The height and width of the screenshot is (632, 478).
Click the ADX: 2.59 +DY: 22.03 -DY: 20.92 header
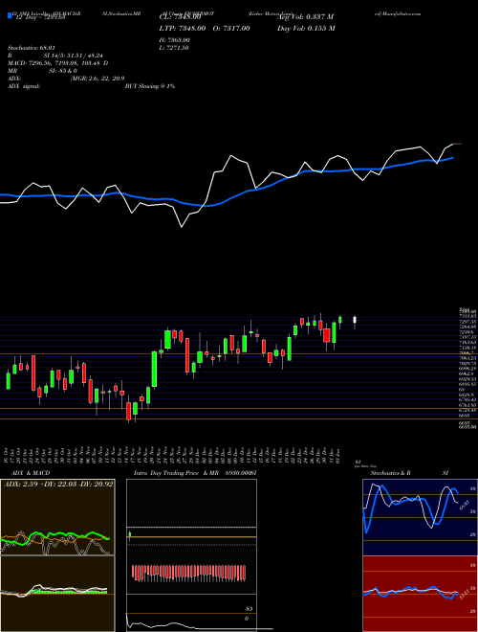[x=58, y=484]
